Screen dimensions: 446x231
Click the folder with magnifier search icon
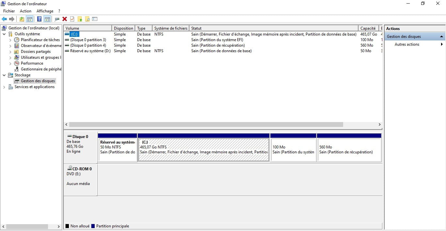(87, 19)
